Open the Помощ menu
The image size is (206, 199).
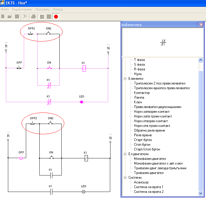click(x=58, y=9)
